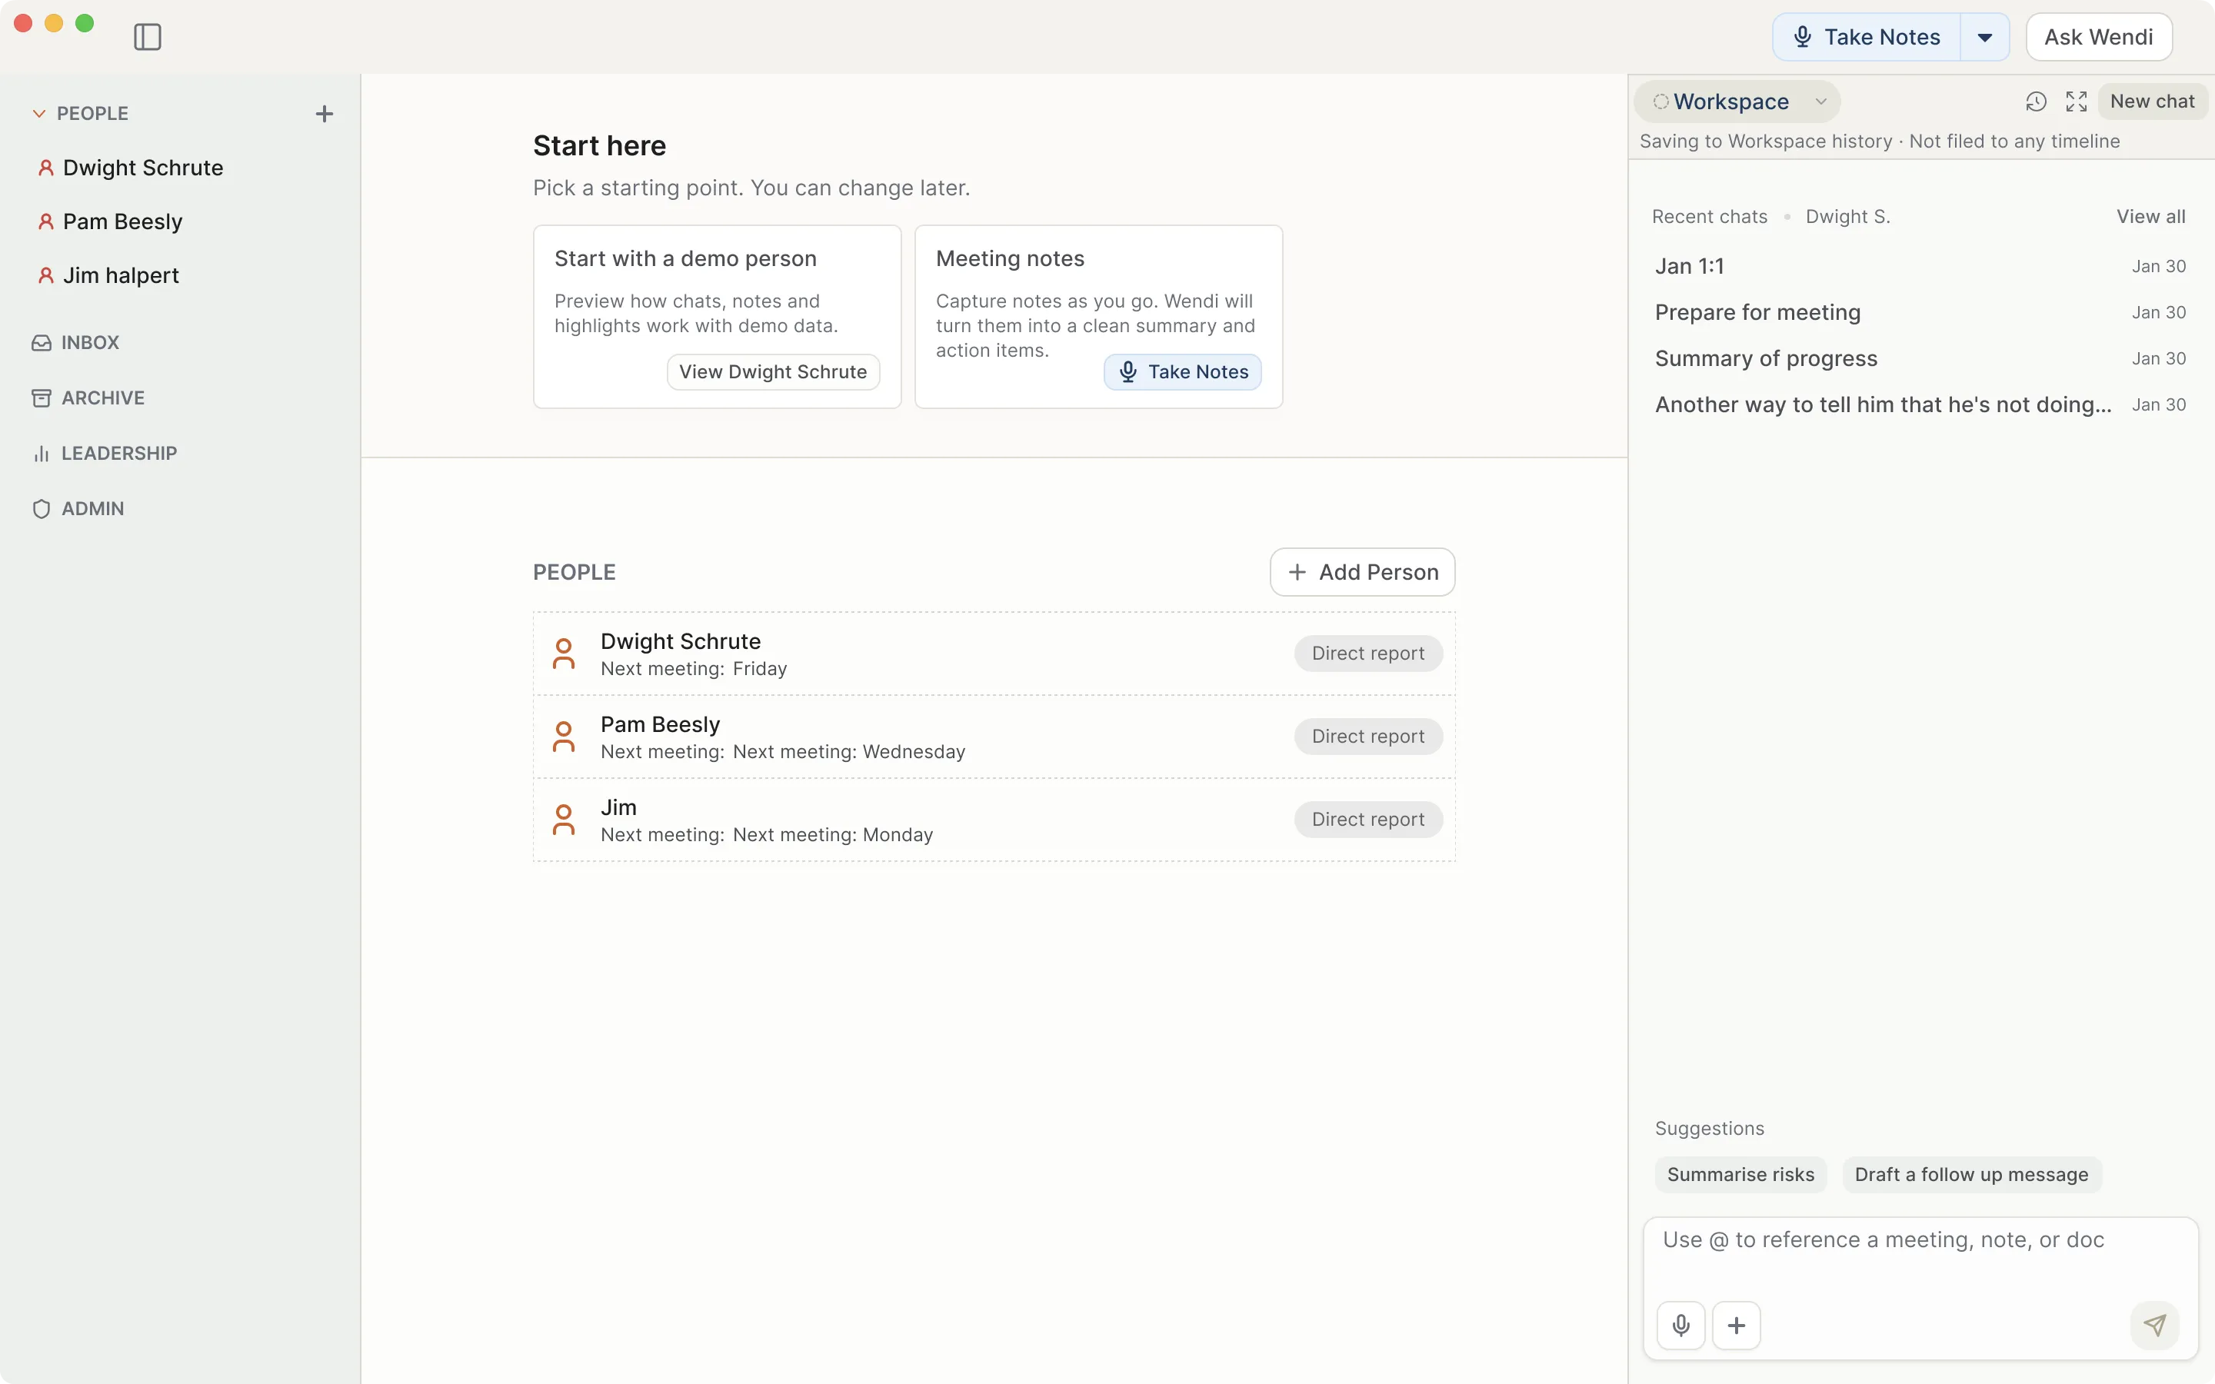Click Direct report badge for Pam Beesly

click(1368, 737)
